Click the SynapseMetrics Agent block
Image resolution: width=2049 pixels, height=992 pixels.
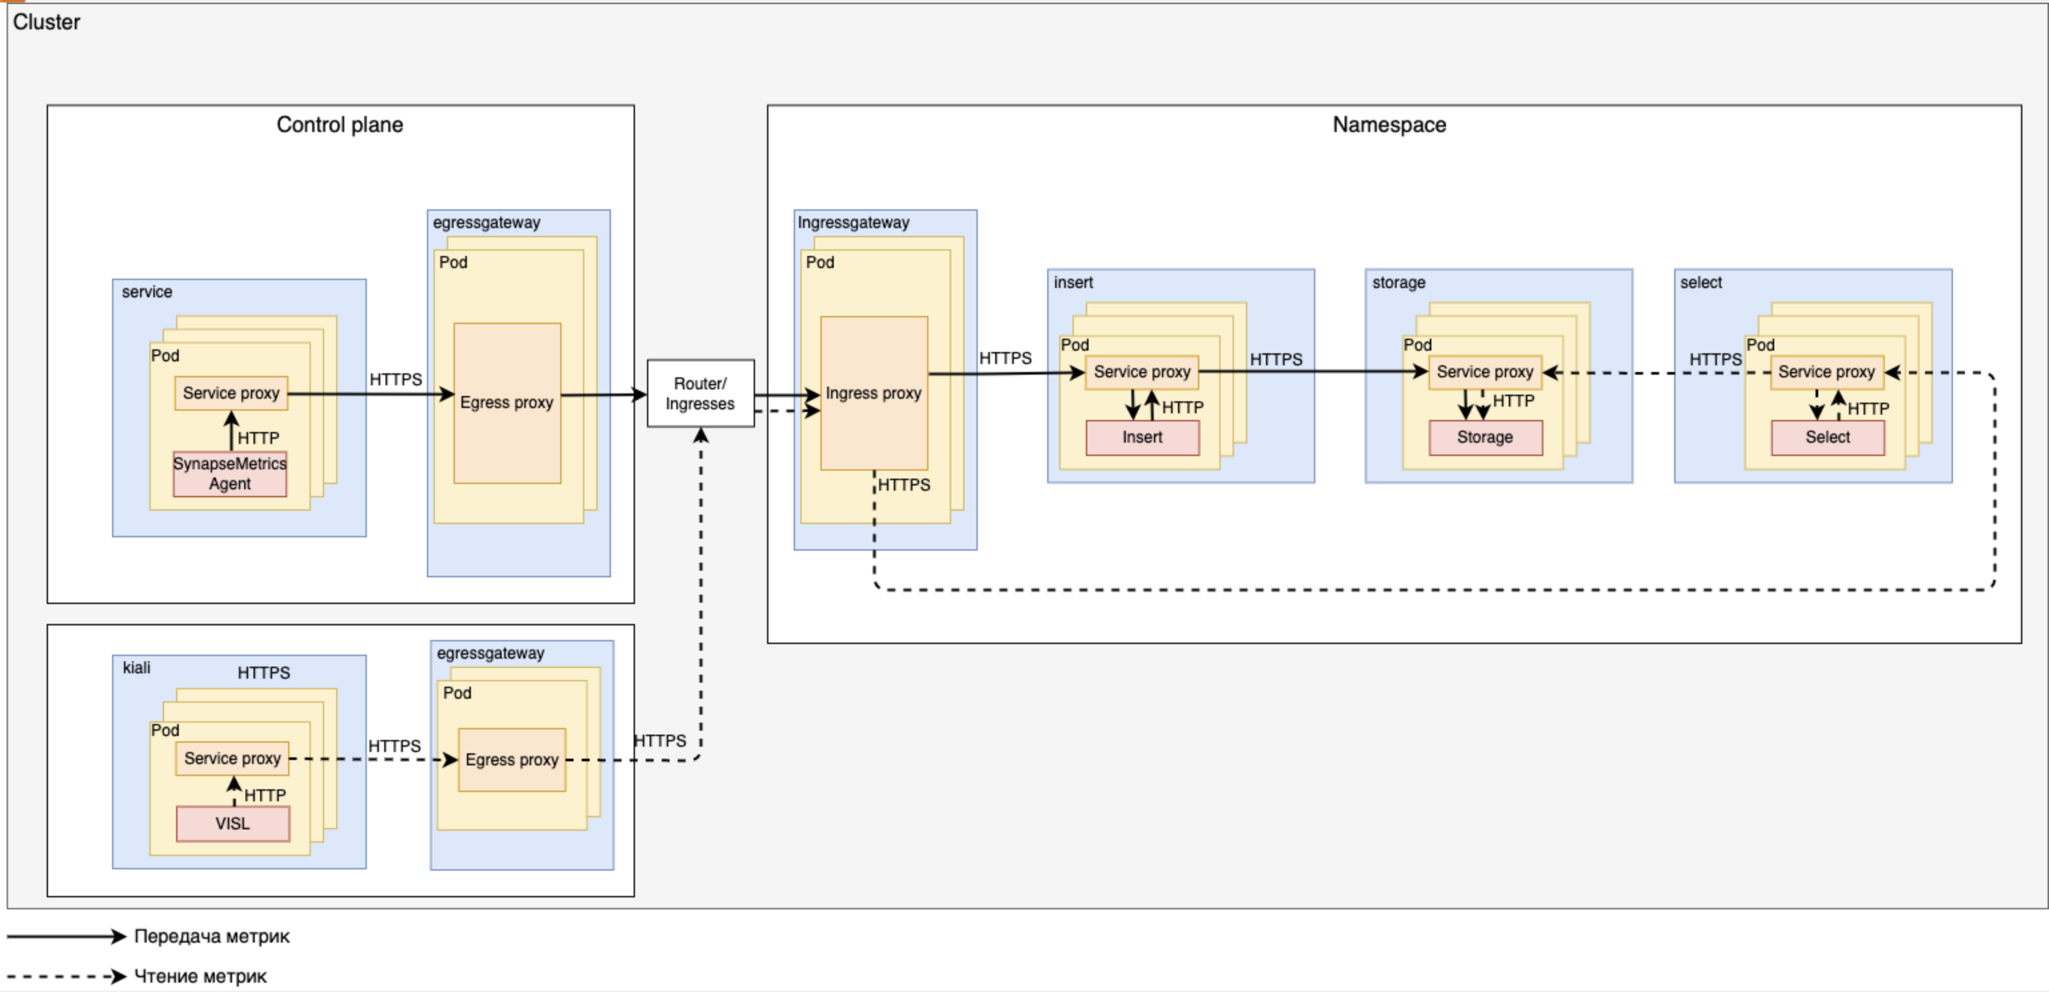tap(230, 474)
